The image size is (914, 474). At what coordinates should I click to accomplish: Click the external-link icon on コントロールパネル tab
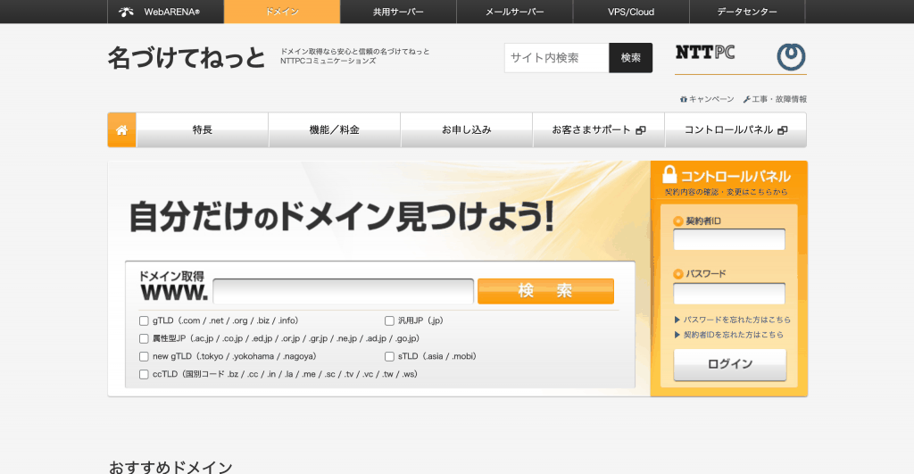783,130
